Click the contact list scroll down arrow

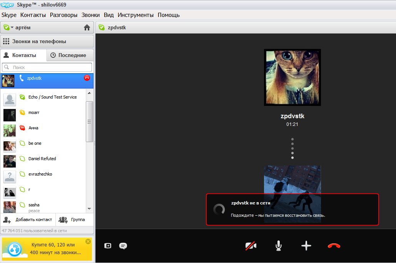(x=89, y=209)
